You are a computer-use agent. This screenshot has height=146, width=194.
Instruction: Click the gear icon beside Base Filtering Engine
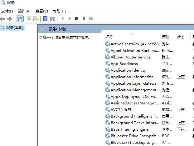pos(108,129)
